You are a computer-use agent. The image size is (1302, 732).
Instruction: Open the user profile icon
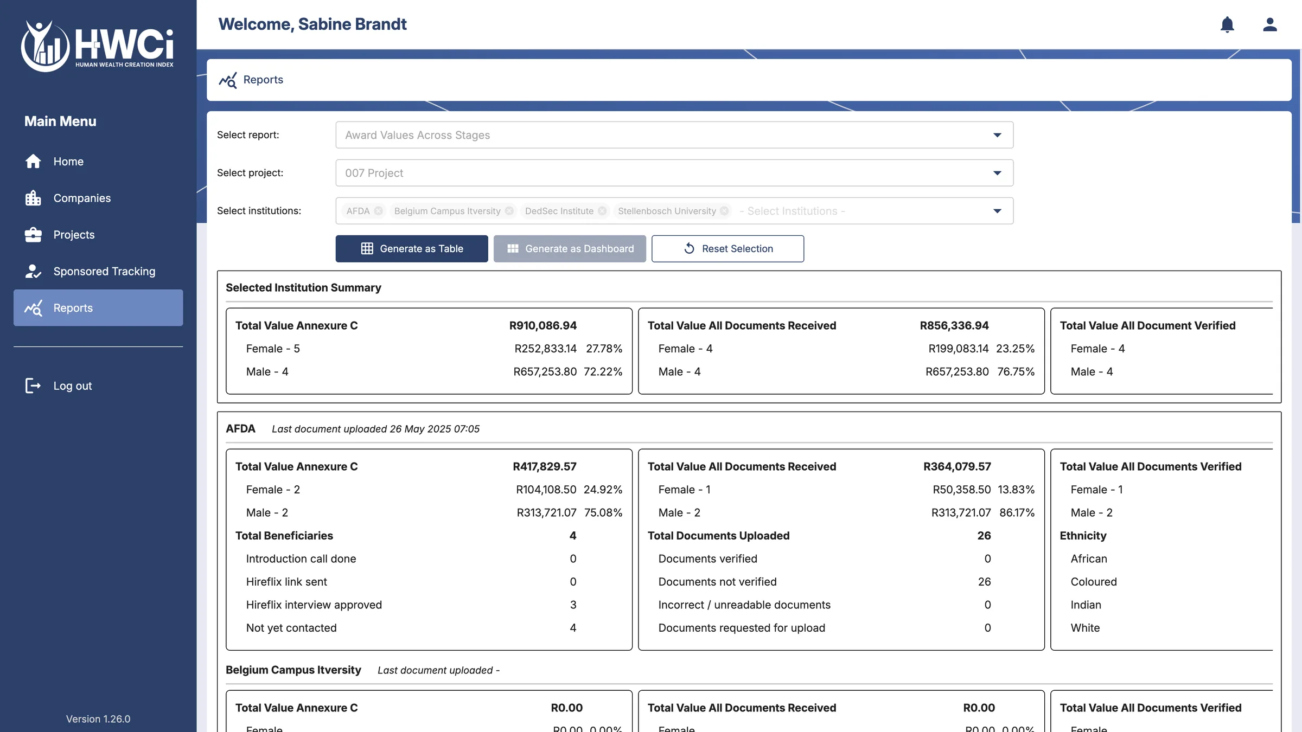click(x=1270, y=24)
